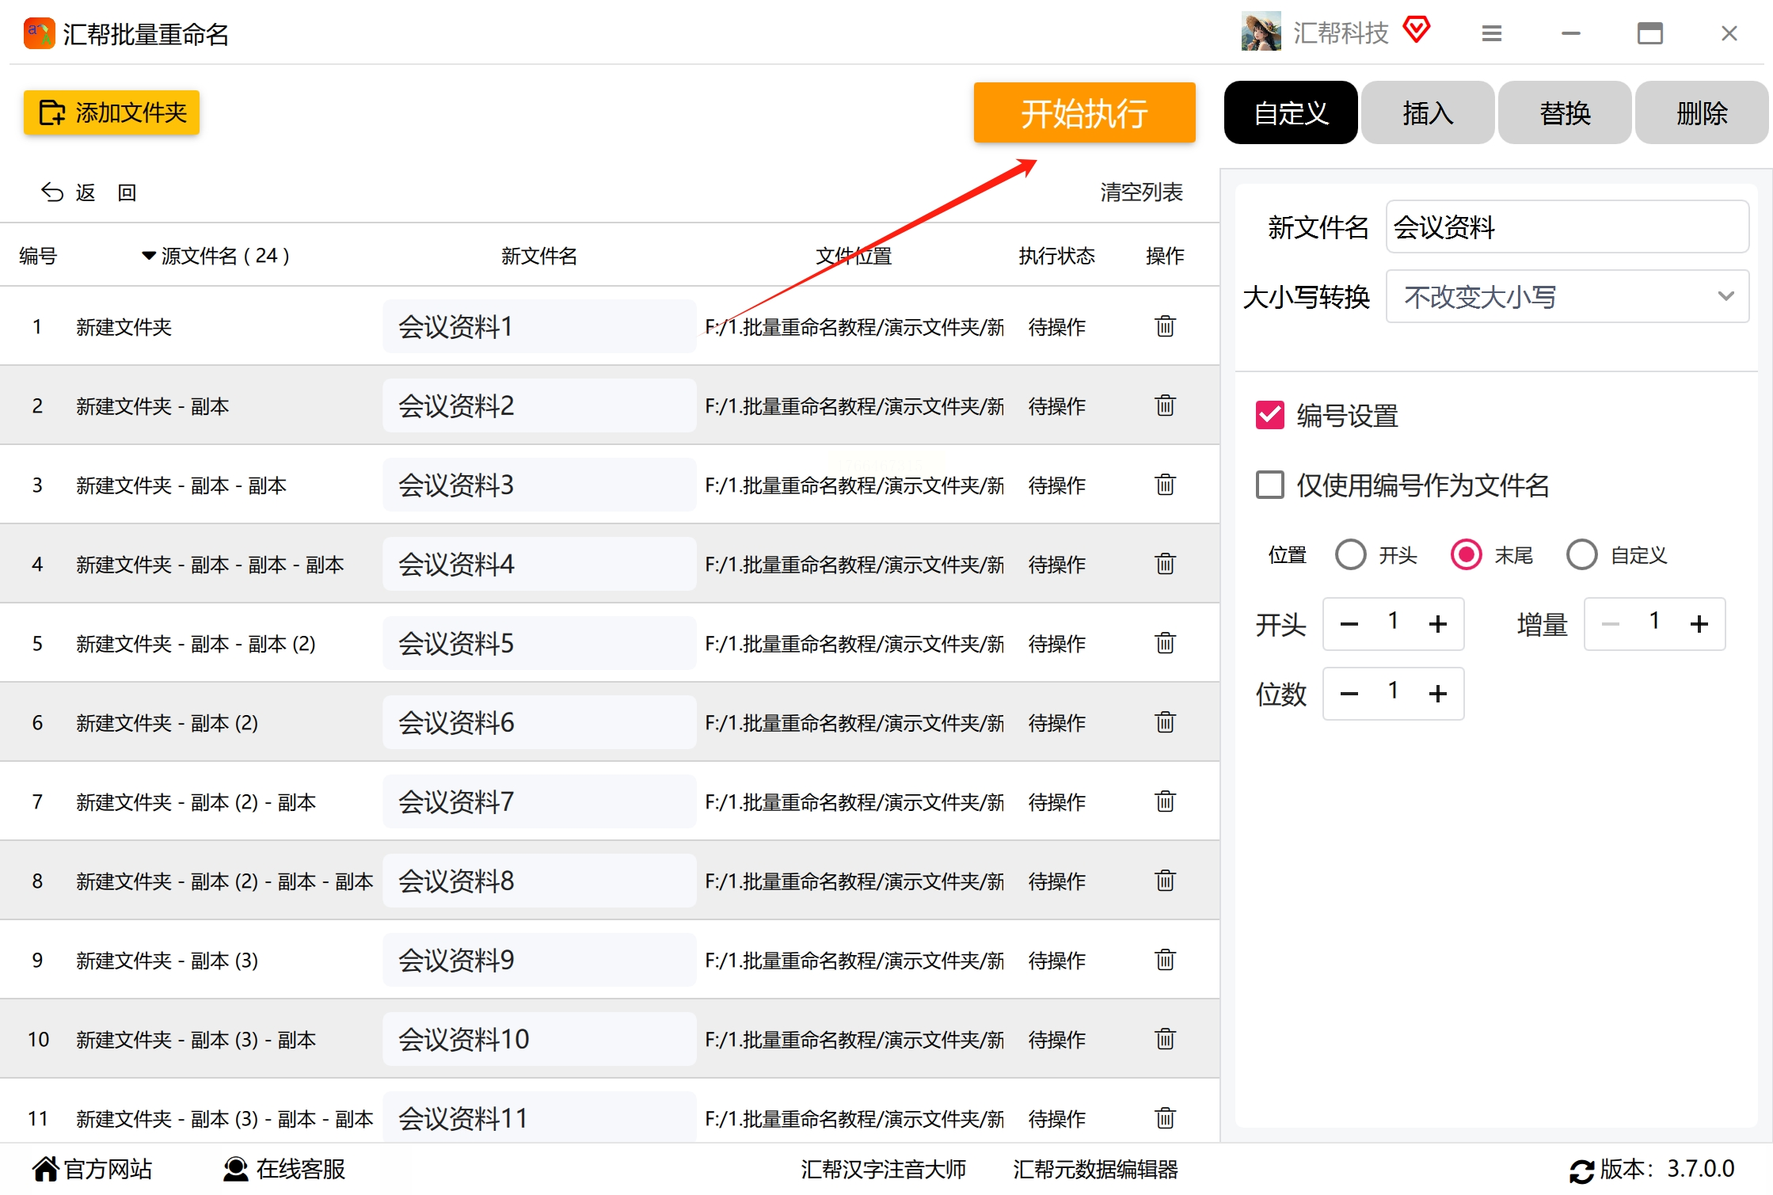The width and height of the screenshot is (1773, 1195).
Task: Click trash icon for 会议资料5 row
Action: [x=1165, y=643]
